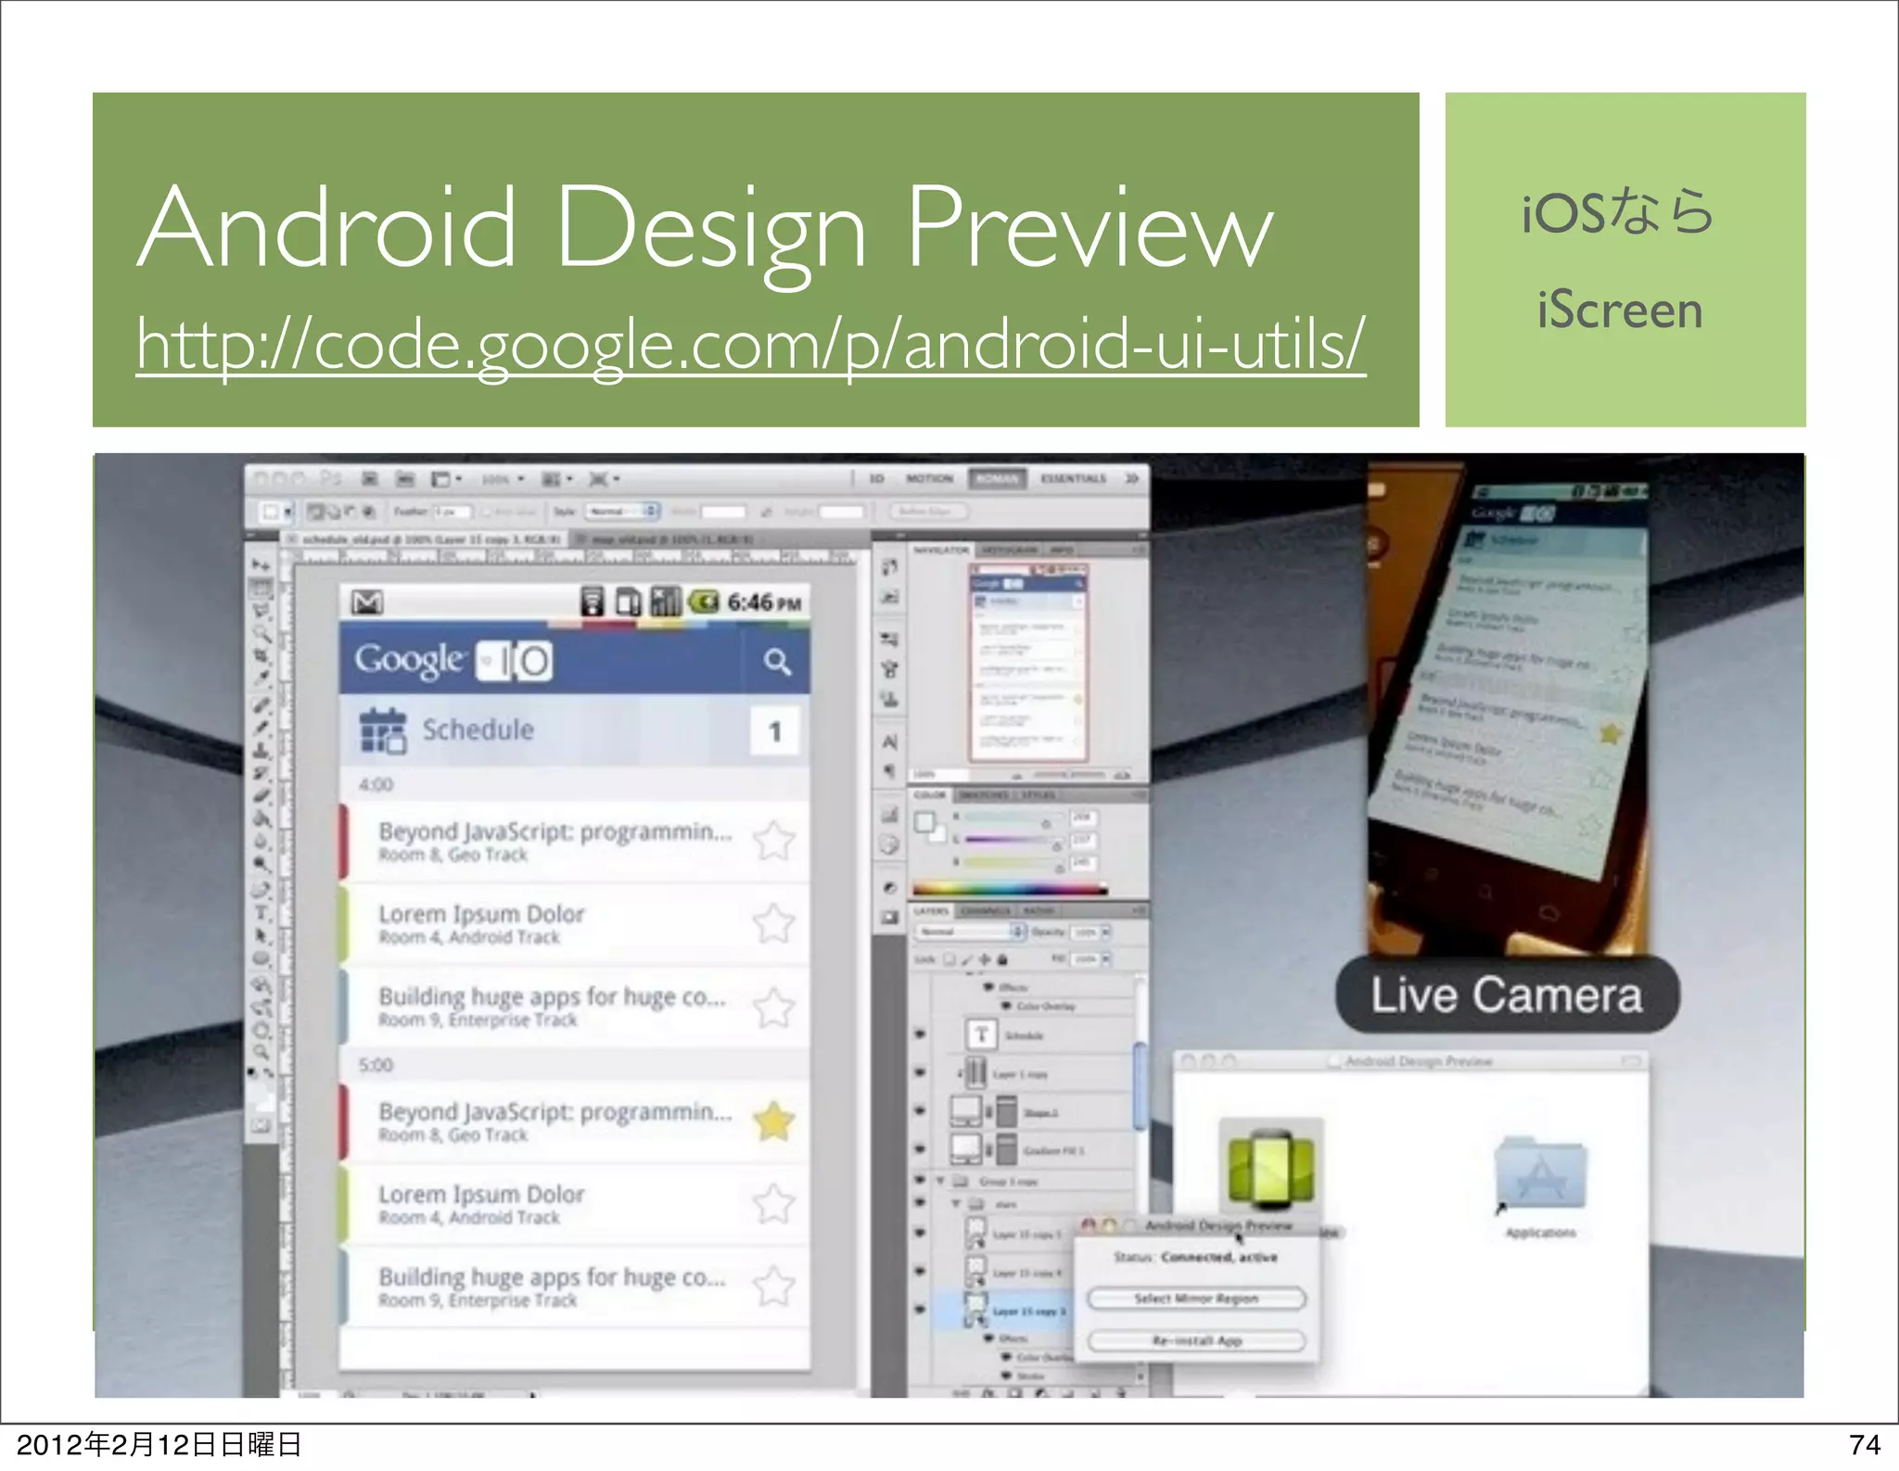Collapse the stars group disclosure triangle
Viewport: 1899px width, 1471px height.
956,1204
